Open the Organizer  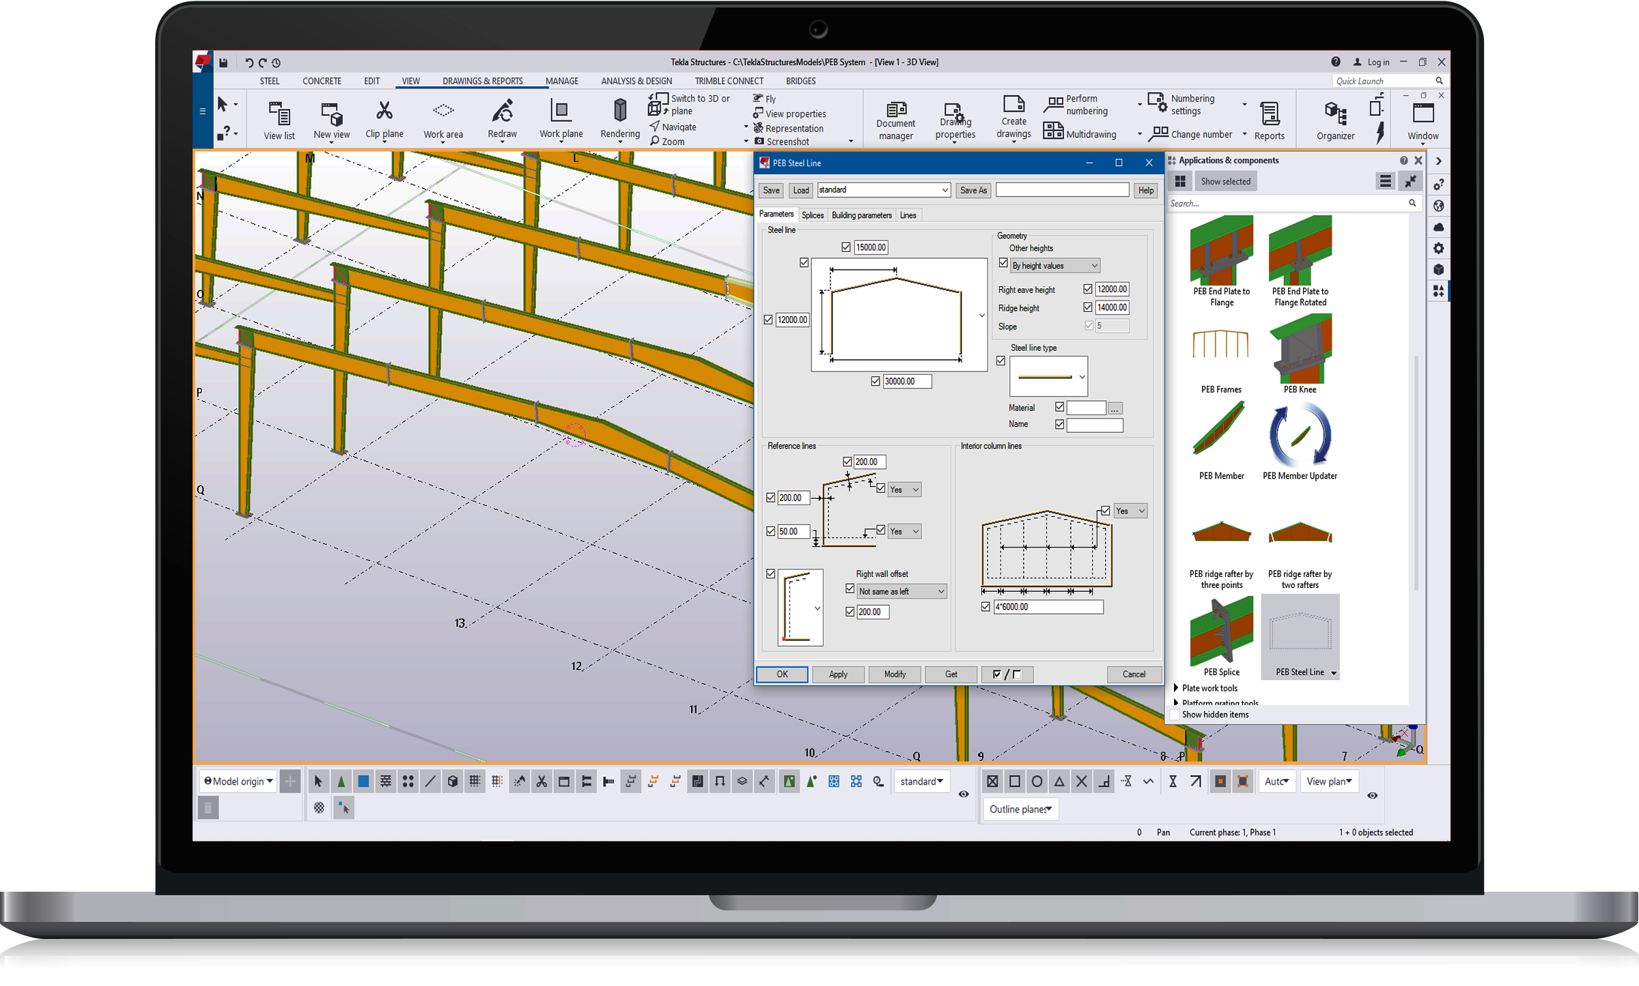pyautogui.click(x=1335, y=122)
